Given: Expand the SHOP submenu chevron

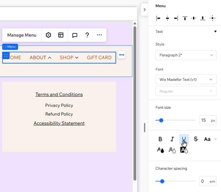Looking at the screenshot, I should (x=77, y=58).
